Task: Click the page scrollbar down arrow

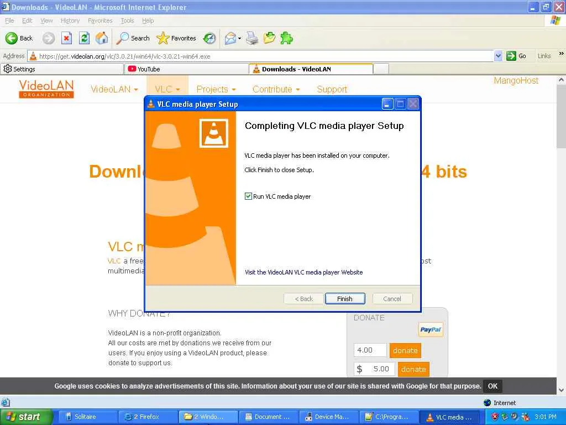Action: pos(562,390)
